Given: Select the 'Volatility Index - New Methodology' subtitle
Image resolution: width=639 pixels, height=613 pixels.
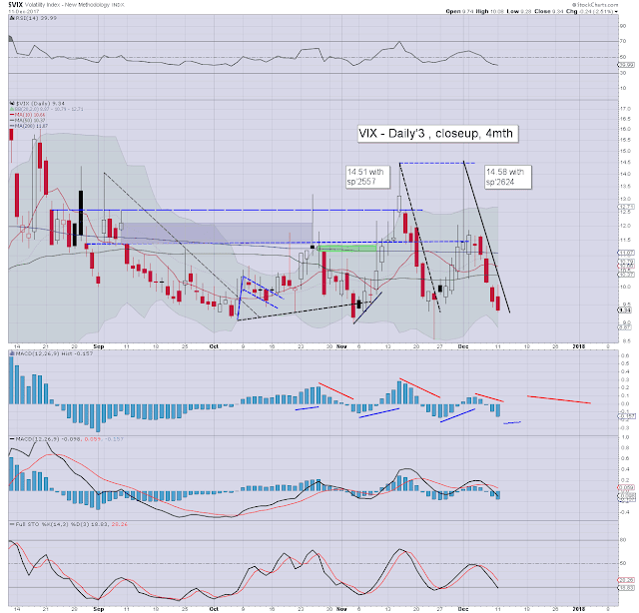Looking at the screenshot, I should point(66,5).
